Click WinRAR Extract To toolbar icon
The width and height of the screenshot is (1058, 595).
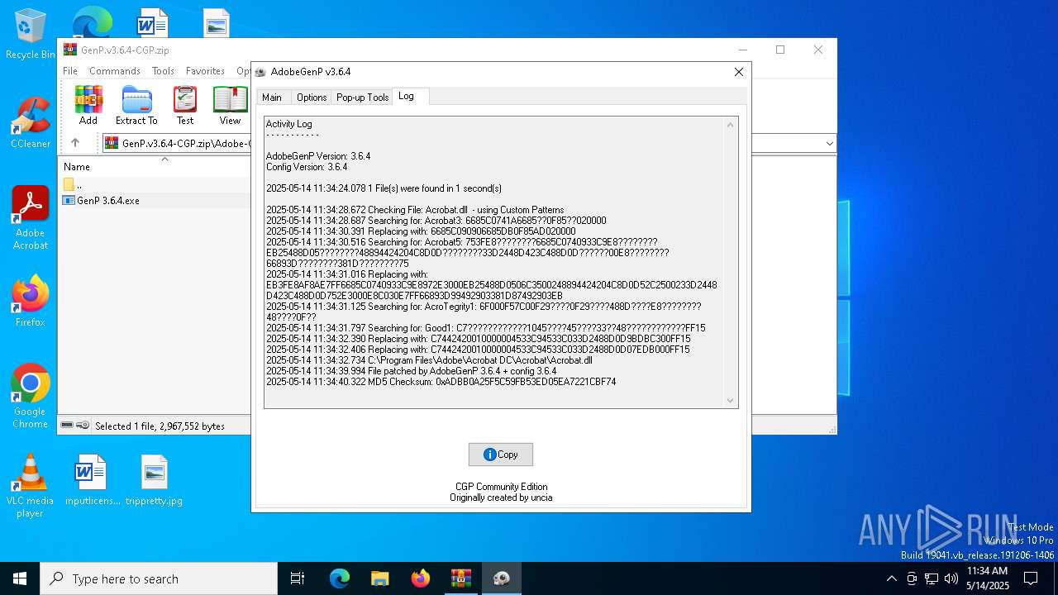(x=136, y=105)
